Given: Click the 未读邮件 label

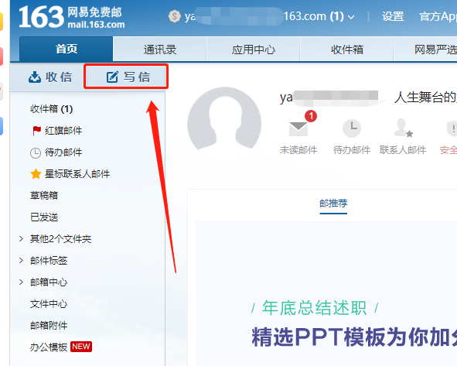Looking at the screenshot, I should pyautogui.click(x=298, y=150).
